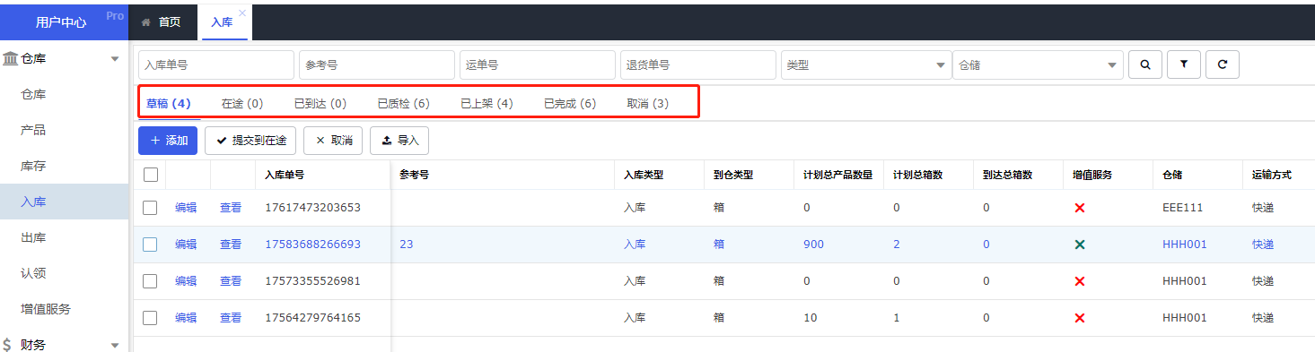This screenshot has width=1315, height=352.
Task: Check the box for row 17573355526981
Action: pyautogui.click(x=151, y=281)
